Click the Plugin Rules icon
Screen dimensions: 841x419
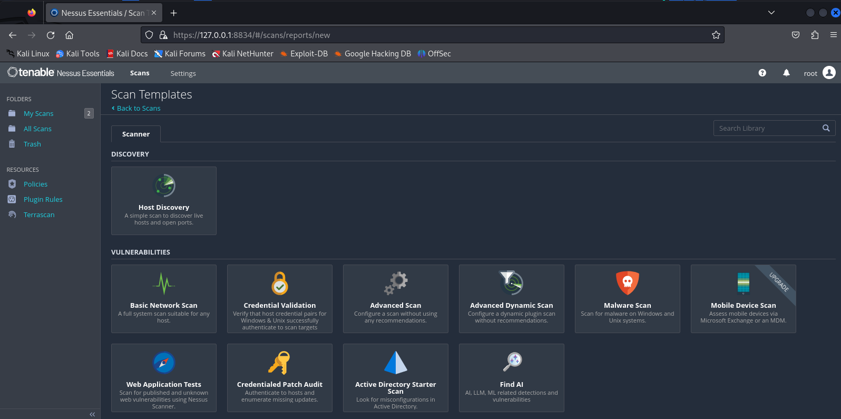(x=12, y=199)
